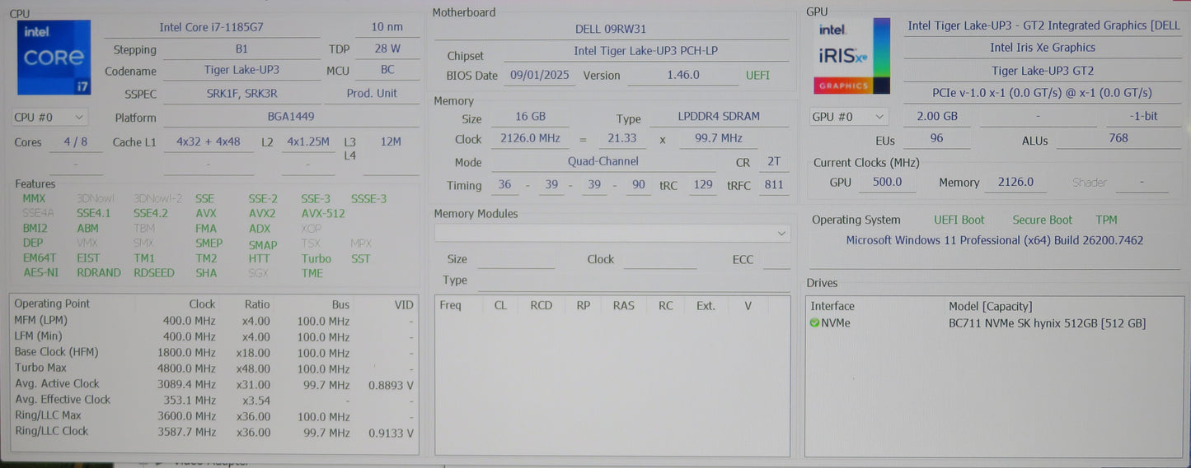Screen dimensions: 1191x468
Task: Click the chipset Intel Tiger Lake-UP3 PCH-LP field
Action: 645,51
